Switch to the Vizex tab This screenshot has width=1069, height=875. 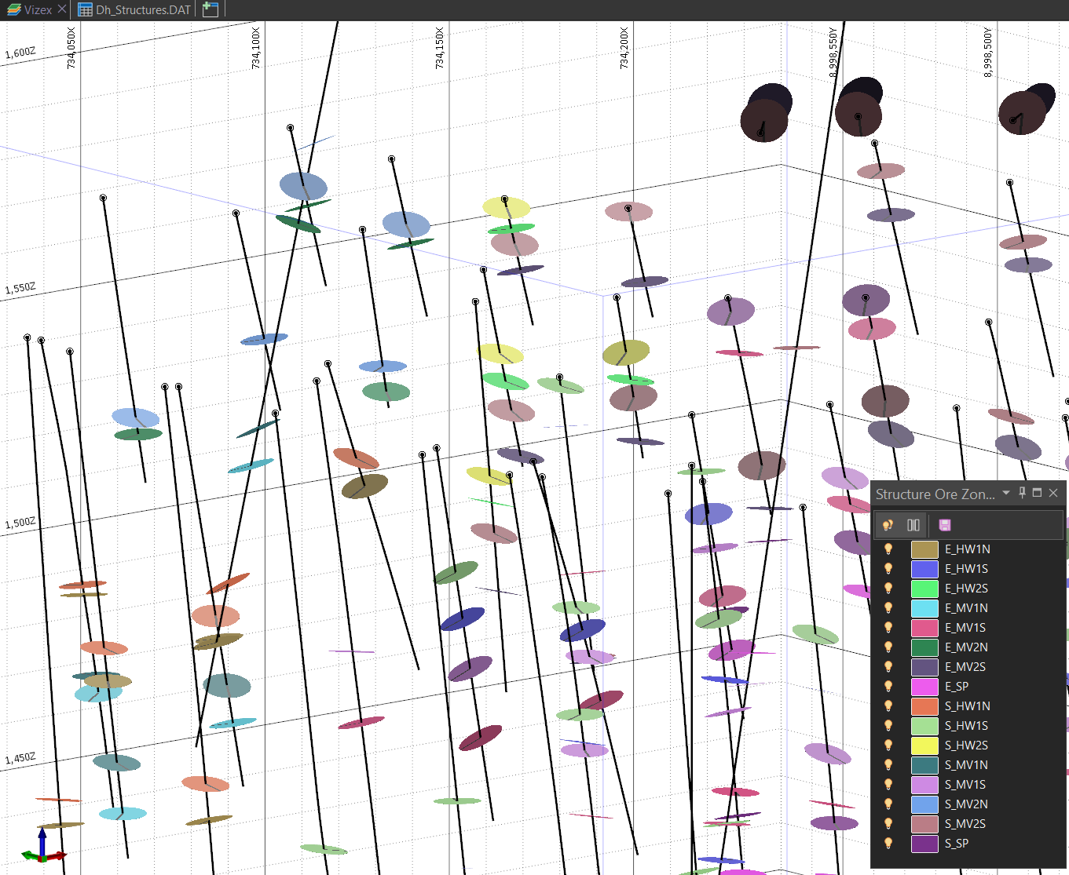(33, 9)
